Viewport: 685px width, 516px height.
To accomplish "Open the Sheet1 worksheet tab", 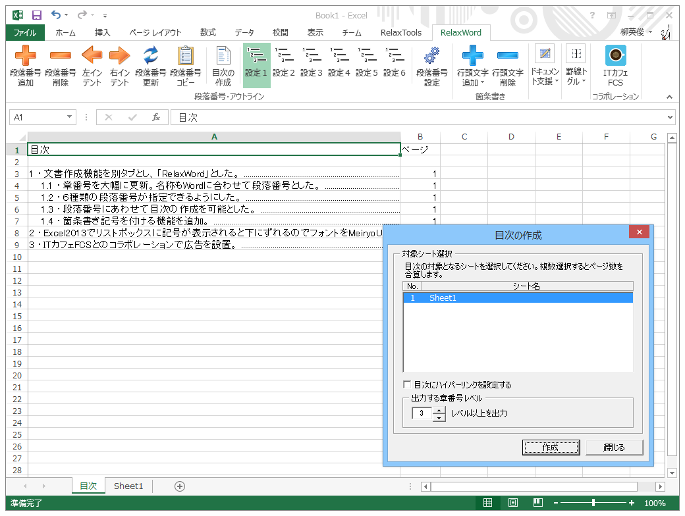I will [x=128, y=486].
